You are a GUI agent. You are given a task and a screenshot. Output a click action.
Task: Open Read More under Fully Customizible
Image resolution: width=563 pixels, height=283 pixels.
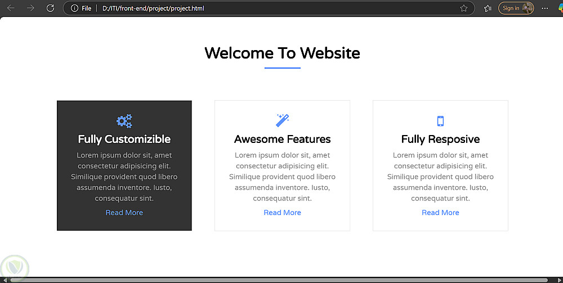point(124,212)
